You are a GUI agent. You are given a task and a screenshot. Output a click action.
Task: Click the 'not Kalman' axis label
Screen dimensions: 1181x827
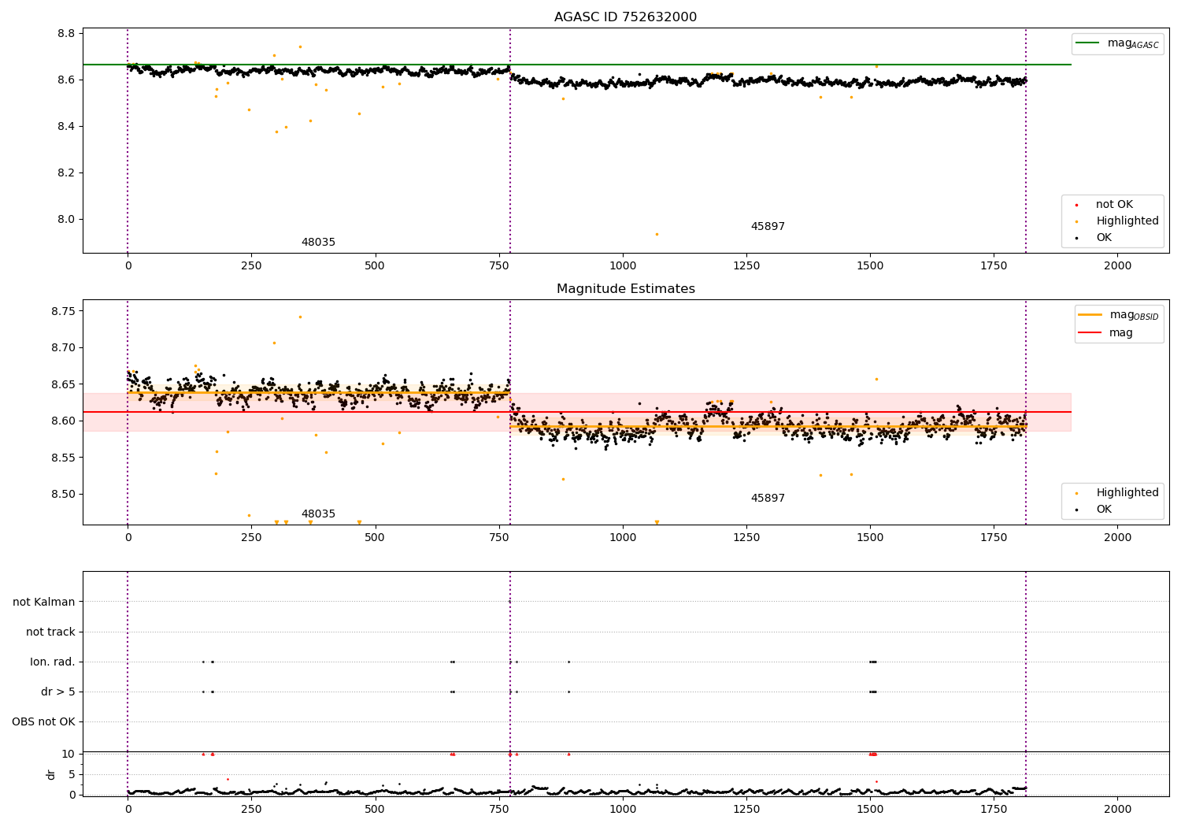click(x=44, y=602)
